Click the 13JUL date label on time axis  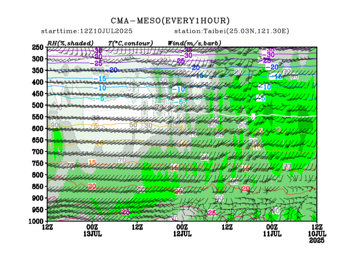tap(93, 234)
